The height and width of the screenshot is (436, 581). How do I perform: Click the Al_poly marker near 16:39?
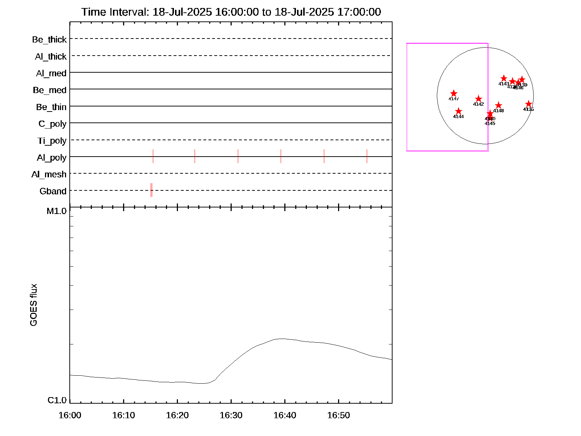281,156
